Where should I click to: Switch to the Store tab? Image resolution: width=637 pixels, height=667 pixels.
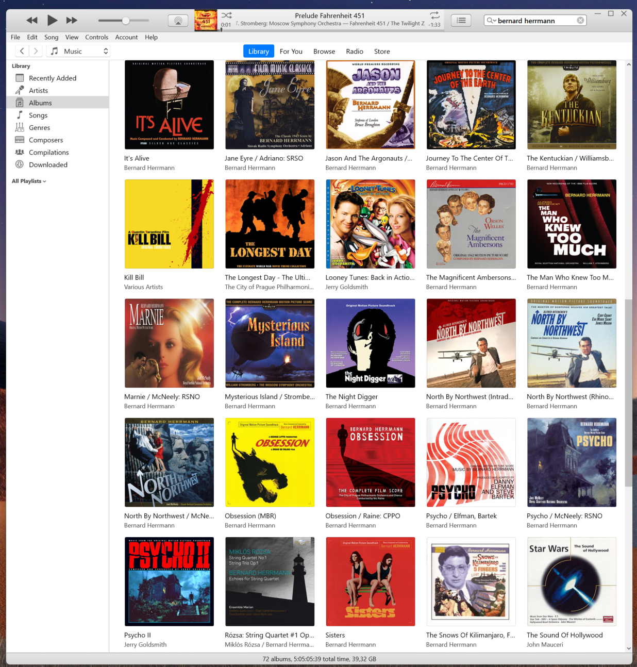point(382,51)
